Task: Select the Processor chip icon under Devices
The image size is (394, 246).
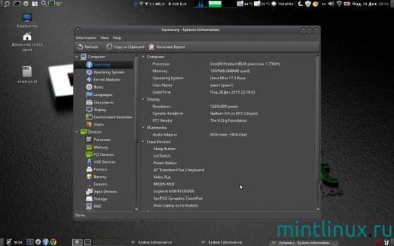Action: click(x=89, y=140)
